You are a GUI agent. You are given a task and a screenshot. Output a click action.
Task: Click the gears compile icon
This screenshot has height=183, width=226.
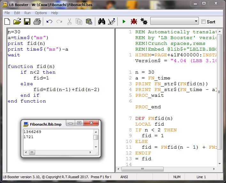(x=144, y=22)
